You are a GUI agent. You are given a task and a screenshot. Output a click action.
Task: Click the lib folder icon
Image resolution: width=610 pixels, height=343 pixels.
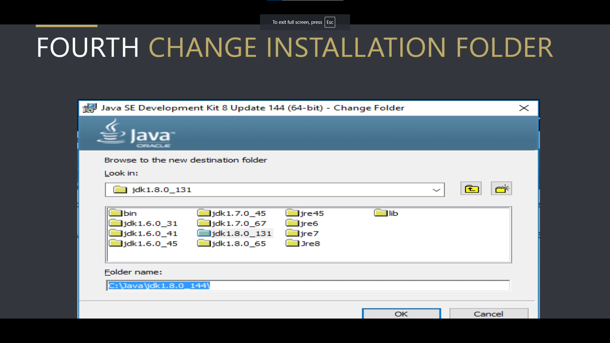coord(379,213)
